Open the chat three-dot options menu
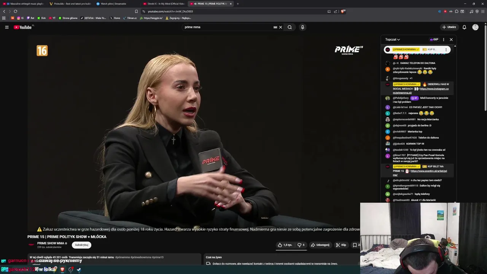487x274 pixels. click(x=443, y=40)
